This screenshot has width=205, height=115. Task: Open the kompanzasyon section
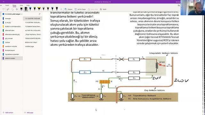[x=12, y=50]
